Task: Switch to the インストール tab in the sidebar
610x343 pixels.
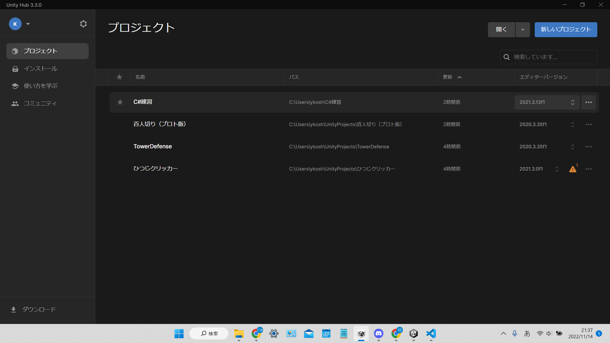Action: [40, 69]
